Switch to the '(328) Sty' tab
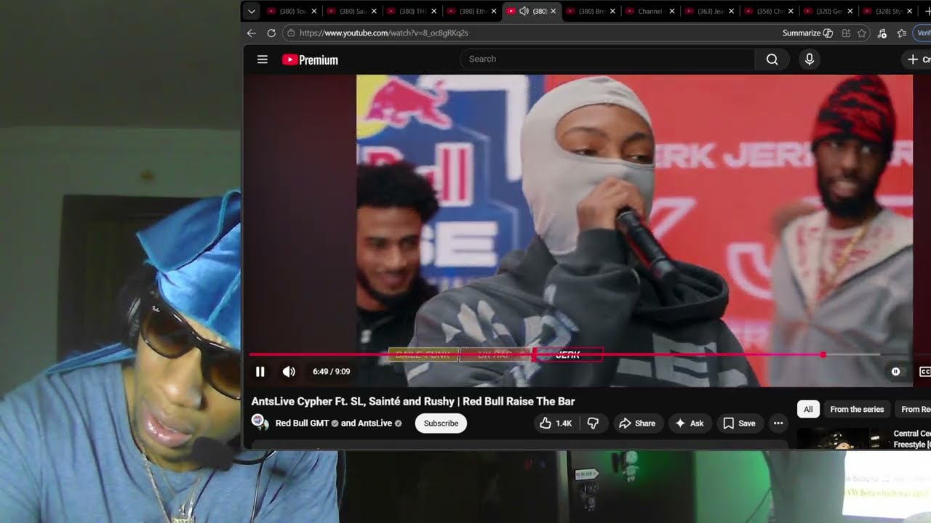Image resolution: width=931 pixels, height=523 pixels. click(x=888, y=11)
